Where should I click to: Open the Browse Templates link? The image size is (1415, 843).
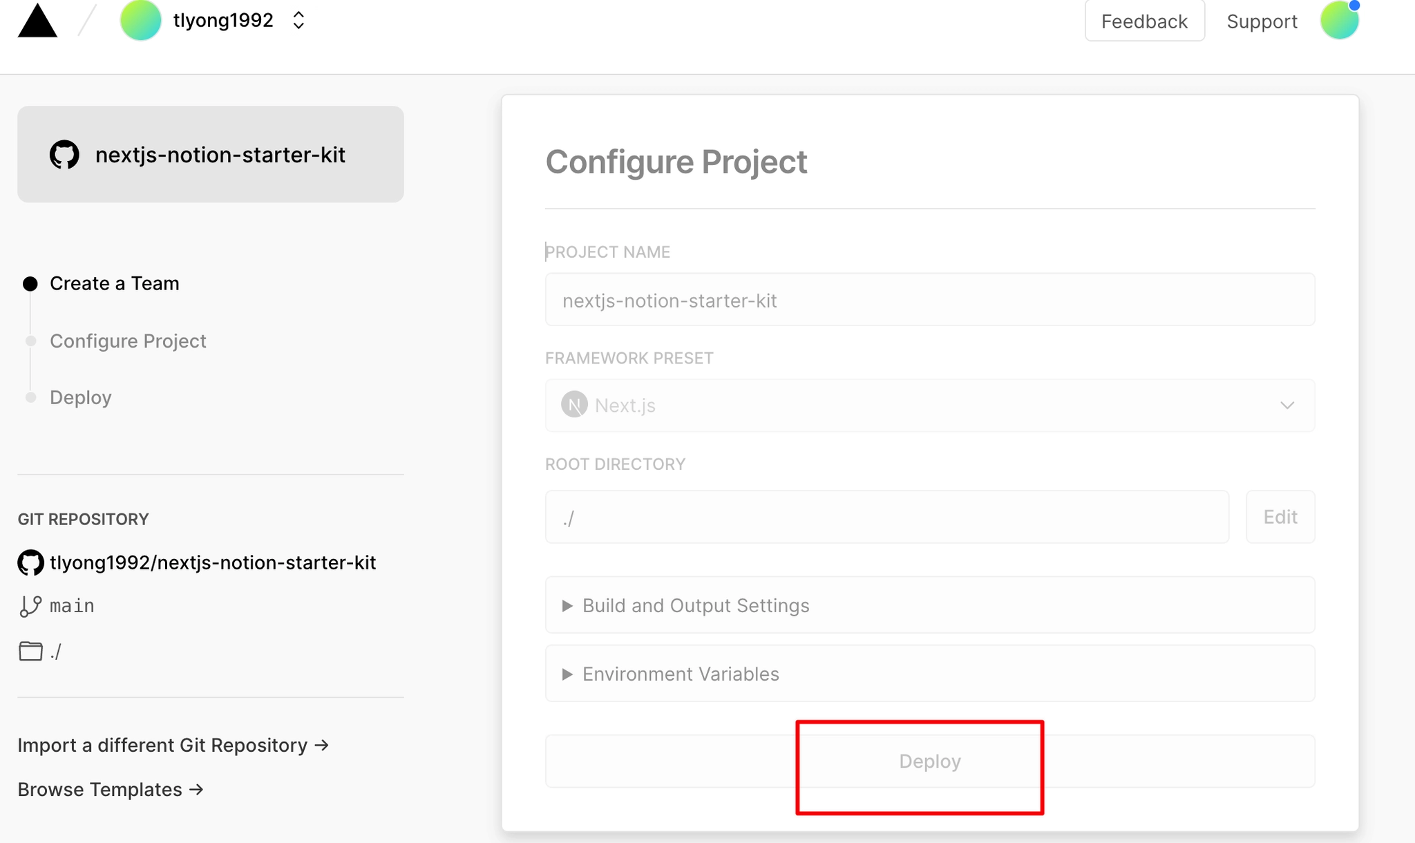pyautogui.click(x=111, y=789)
